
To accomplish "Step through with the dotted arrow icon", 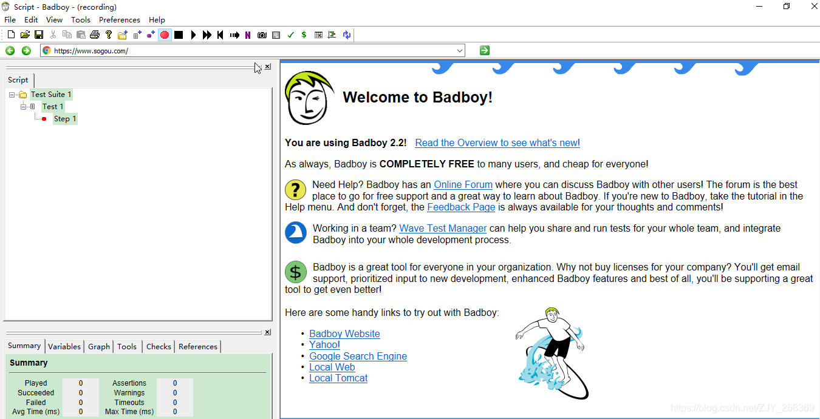I will pyautogui.click(x=234, y=35).
